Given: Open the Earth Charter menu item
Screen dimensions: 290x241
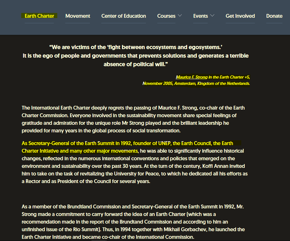Looking at the screenshot, I should [x=39, y=16].
